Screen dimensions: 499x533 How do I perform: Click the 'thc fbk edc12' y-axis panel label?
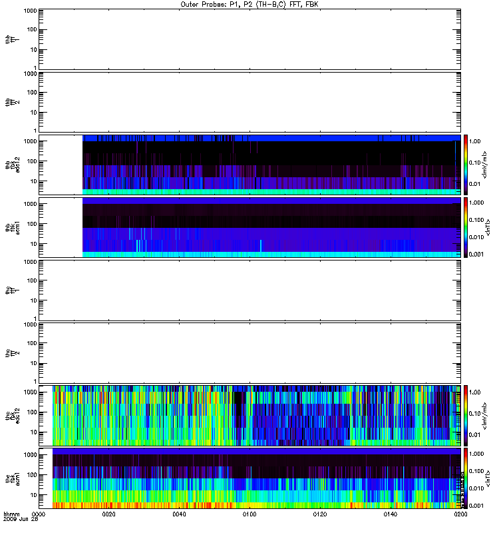tap(13, 416)
